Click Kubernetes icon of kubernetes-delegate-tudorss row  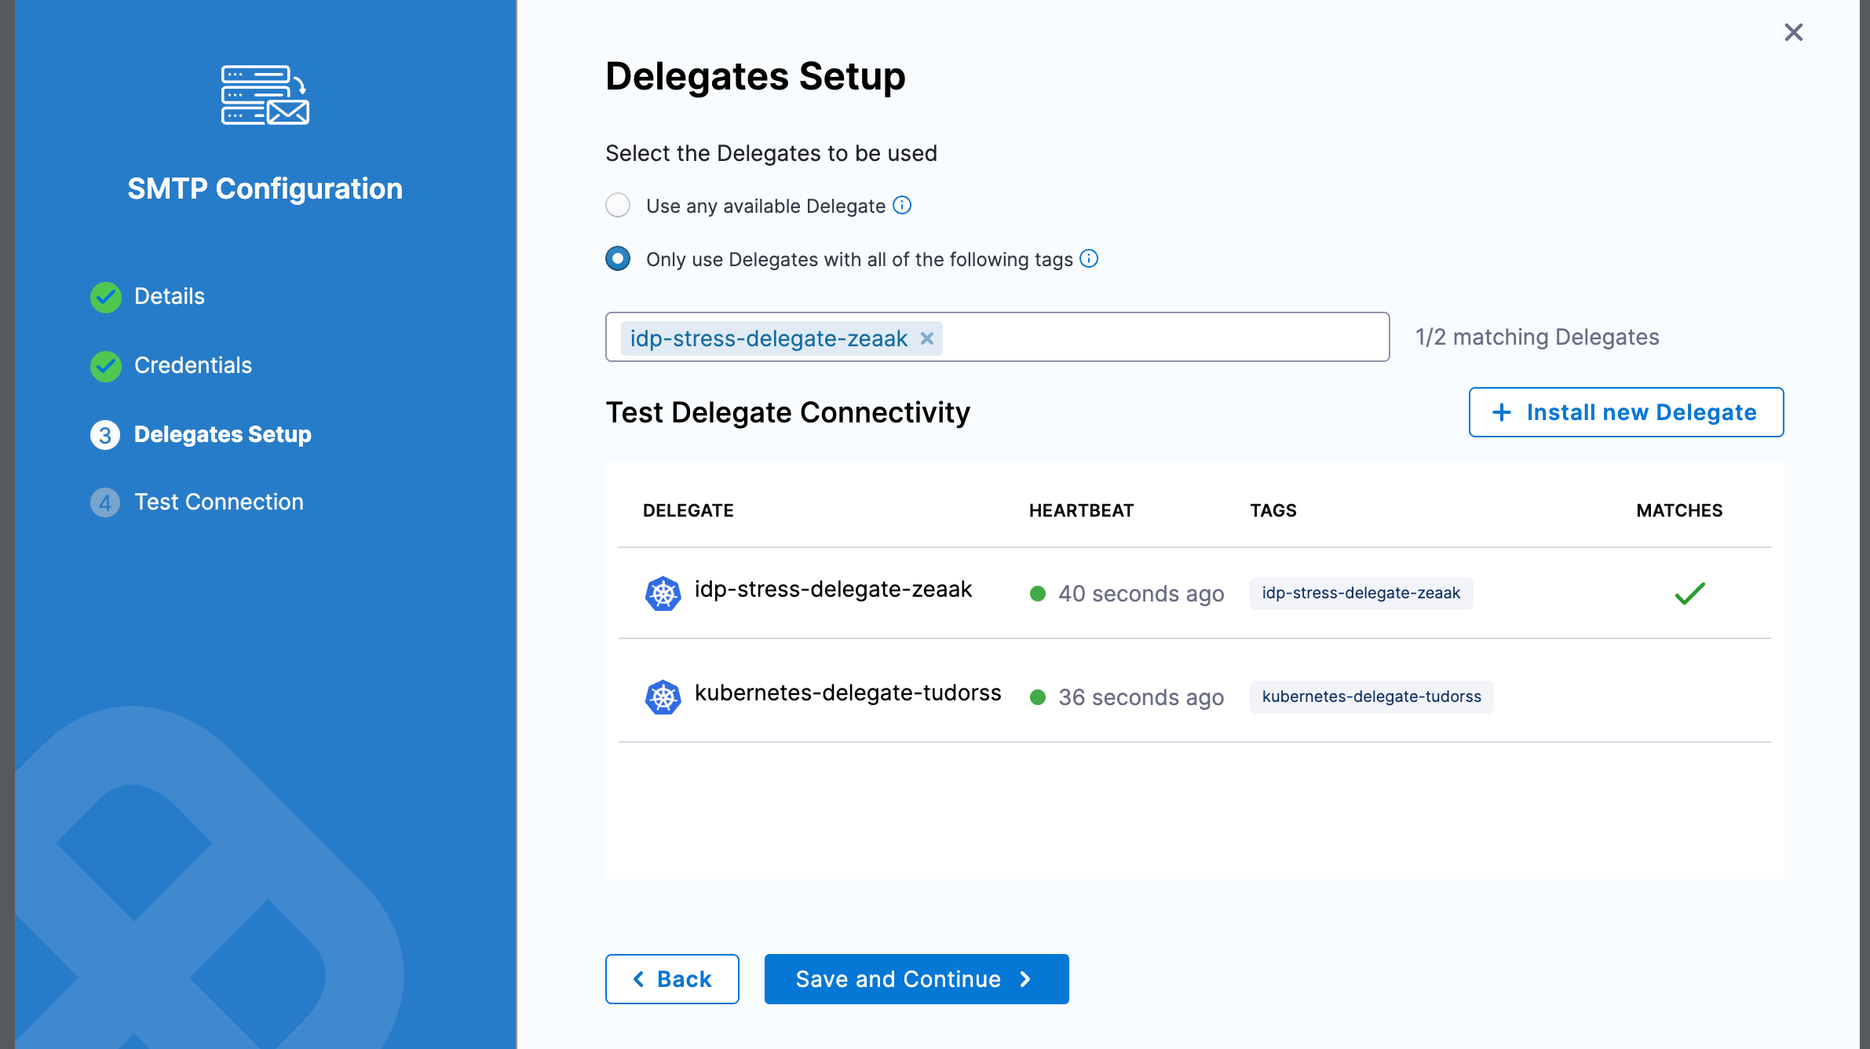(663, 697)
